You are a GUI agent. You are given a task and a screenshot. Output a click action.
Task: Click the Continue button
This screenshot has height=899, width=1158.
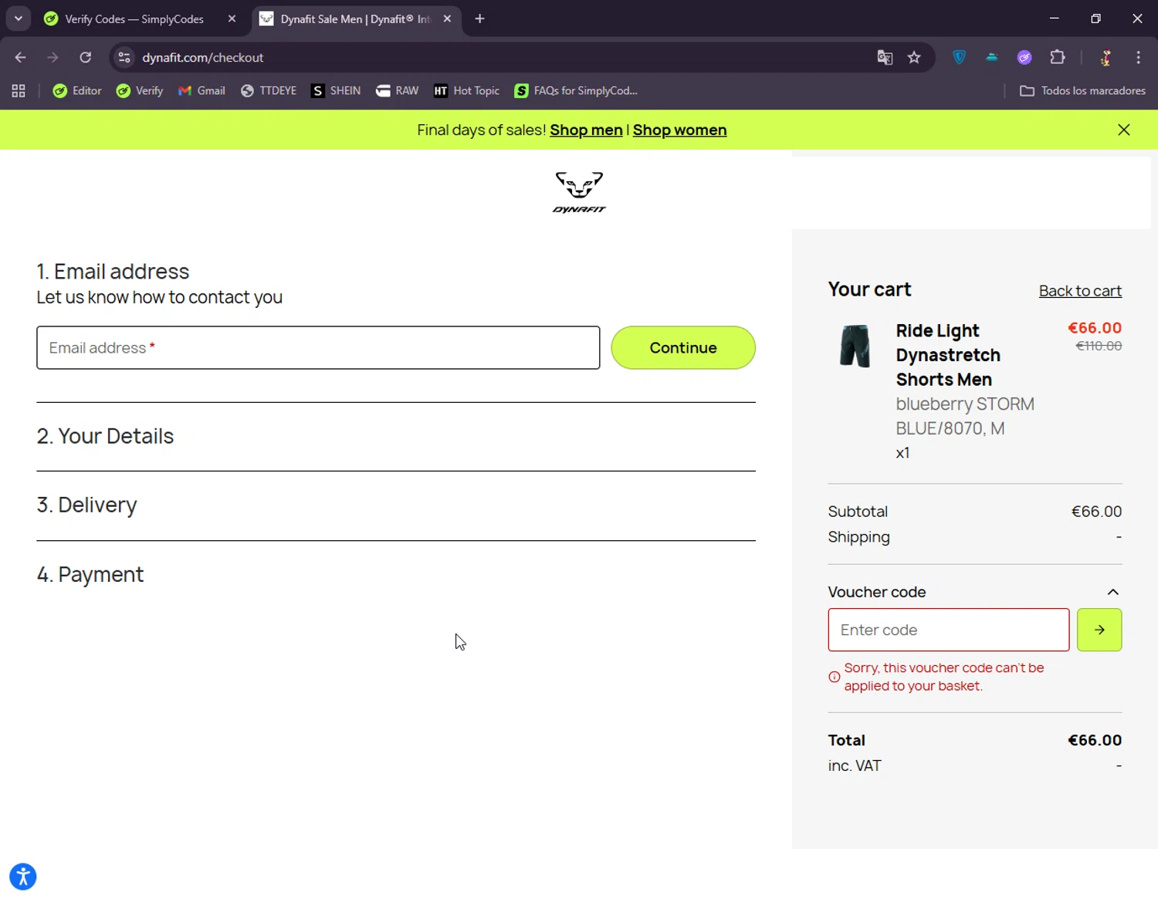point(683,347)
